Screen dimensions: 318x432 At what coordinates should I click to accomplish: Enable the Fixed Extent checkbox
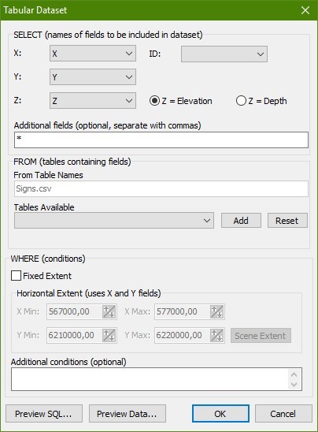tap(16, 275)
